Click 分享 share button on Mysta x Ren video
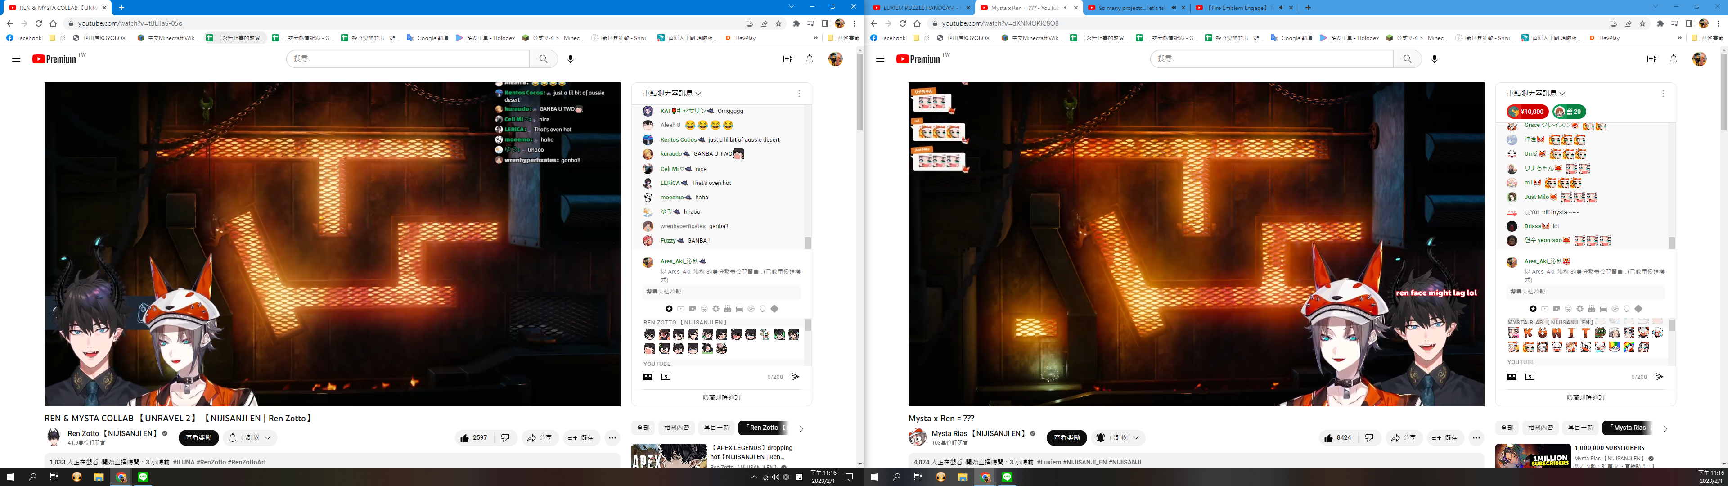The image size is (1728, 486). tap(1404, 438)
